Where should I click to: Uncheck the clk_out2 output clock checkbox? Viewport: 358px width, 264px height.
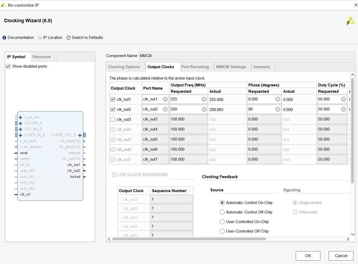pyautogui.click(x=113, y=109)
